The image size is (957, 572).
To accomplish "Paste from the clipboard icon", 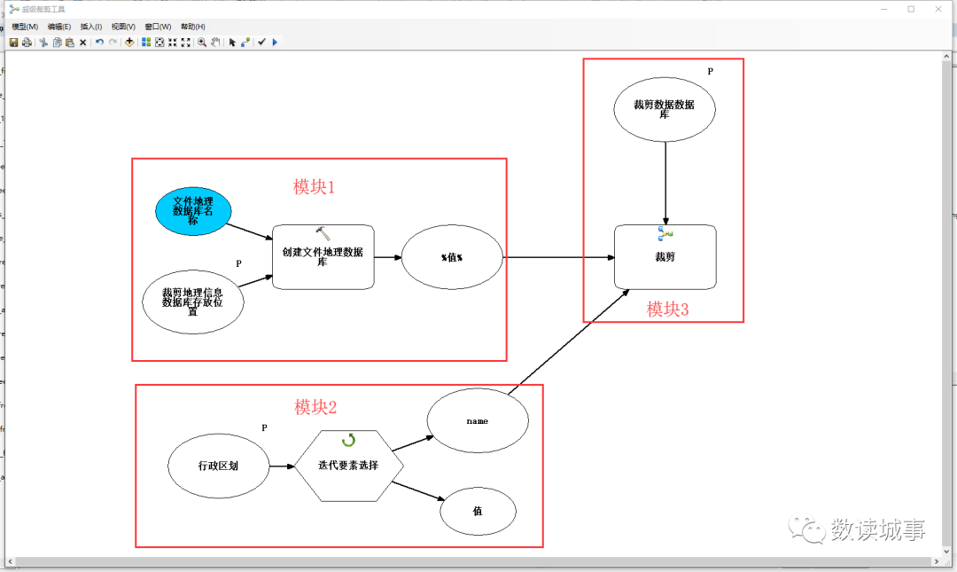I will [70, 43].
